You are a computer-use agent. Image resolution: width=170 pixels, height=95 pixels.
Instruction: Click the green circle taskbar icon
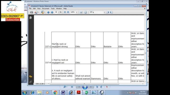(x=86, y=93)
